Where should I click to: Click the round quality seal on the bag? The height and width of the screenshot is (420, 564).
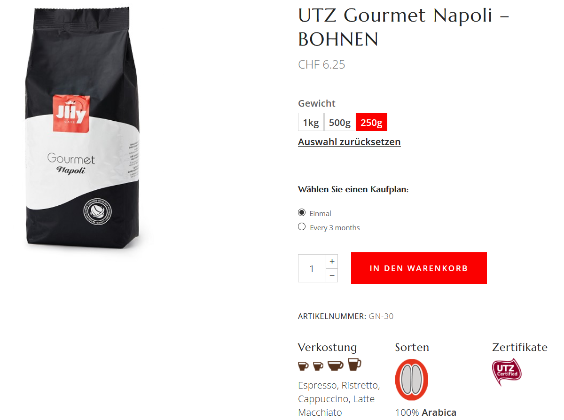click(x=99, y=210)
